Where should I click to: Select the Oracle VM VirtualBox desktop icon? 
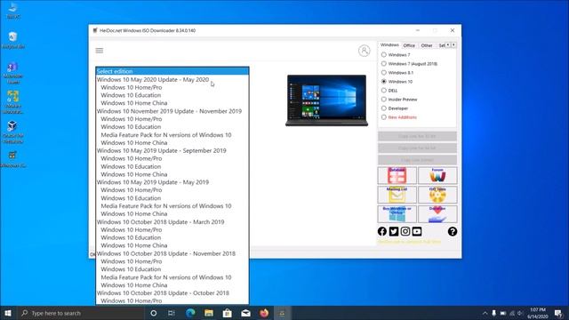pos(13,132)
